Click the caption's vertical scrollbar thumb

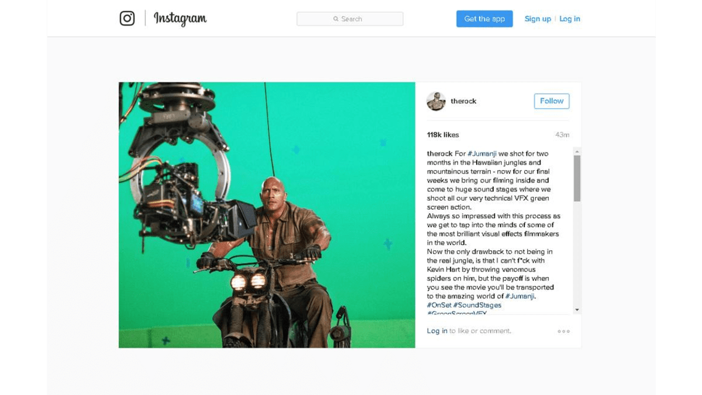click(577, 178)
